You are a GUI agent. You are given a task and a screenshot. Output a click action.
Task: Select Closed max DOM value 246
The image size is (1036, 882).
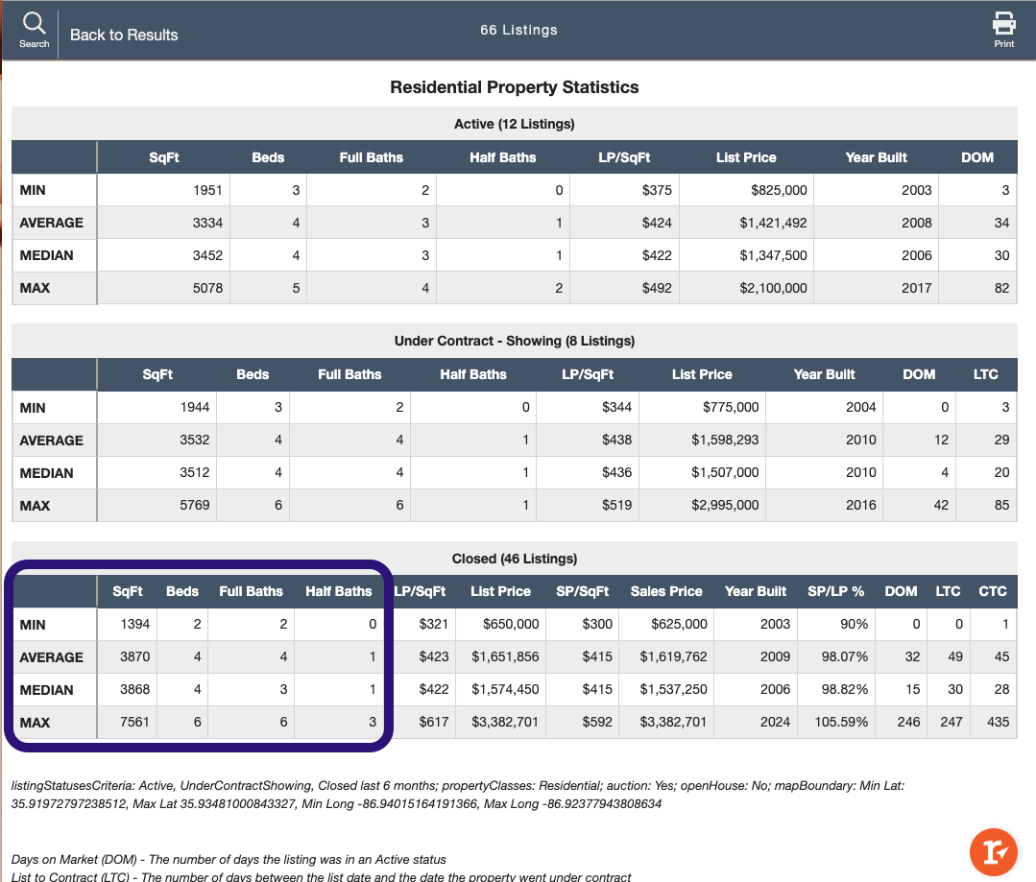tap(908, 722)
